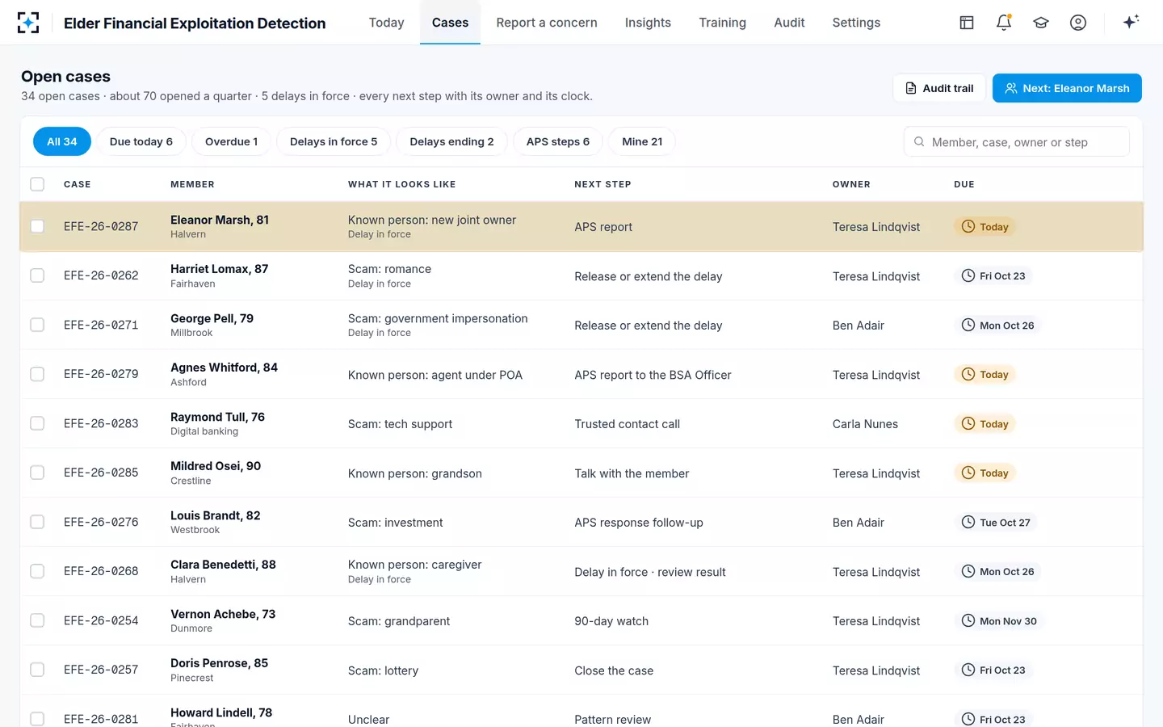Tick checkbox for case EFE-26-0262

(37, 275)
